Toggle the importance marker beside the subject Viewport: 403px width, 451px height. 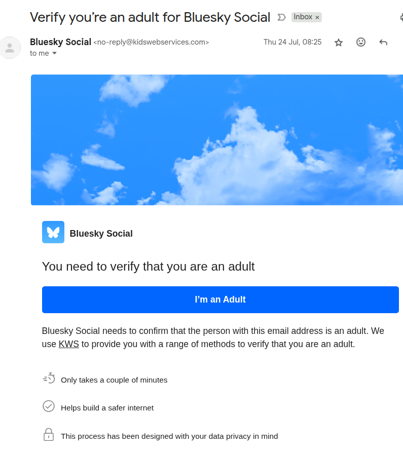point(282,17)
